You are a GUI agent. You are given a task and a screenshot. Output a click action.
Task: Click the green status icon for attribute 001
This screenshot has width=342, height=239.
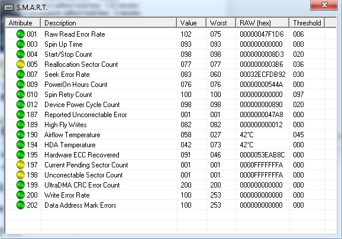[x=21, y=34]
